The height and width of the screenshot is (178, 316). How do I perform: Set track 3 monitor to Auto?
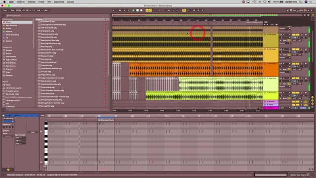point(284,41)
